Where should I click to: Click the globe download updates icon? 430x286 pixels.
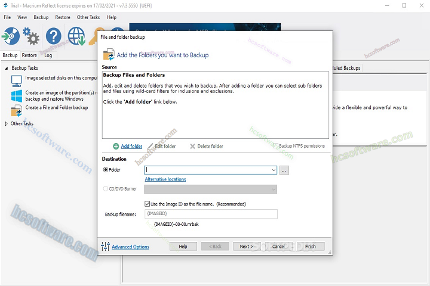point(76,36)
